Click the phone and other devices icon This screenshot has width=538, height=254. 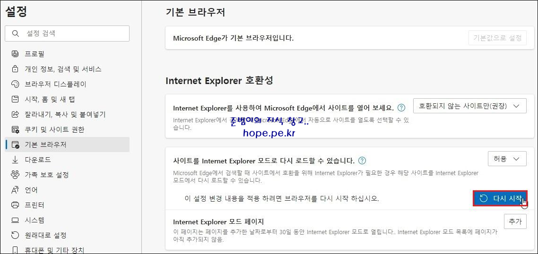click(x=15, y=250)
